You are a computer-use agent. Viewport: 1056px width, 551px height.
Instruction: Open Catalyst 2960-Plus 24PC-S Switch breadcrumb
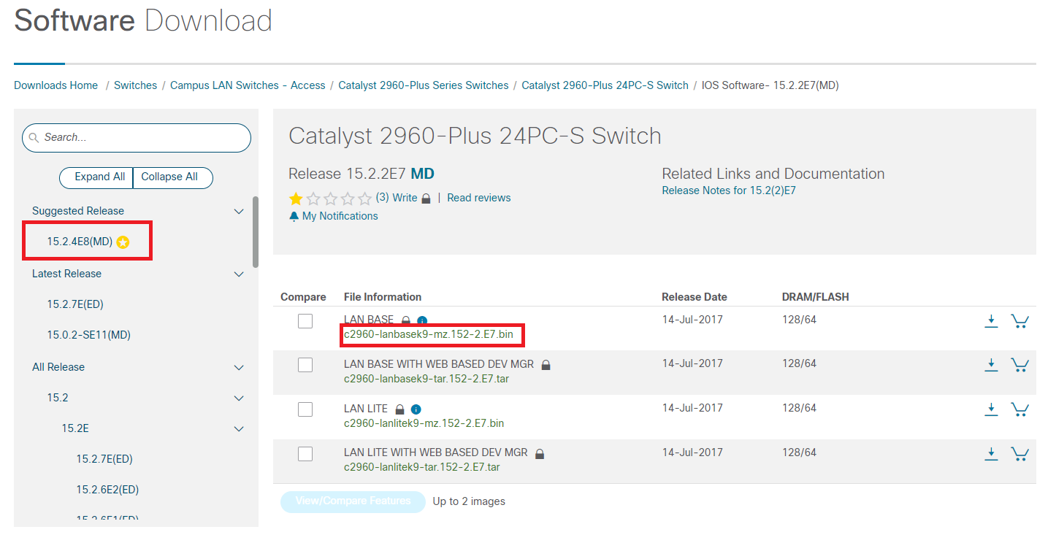tap(605, 85)
